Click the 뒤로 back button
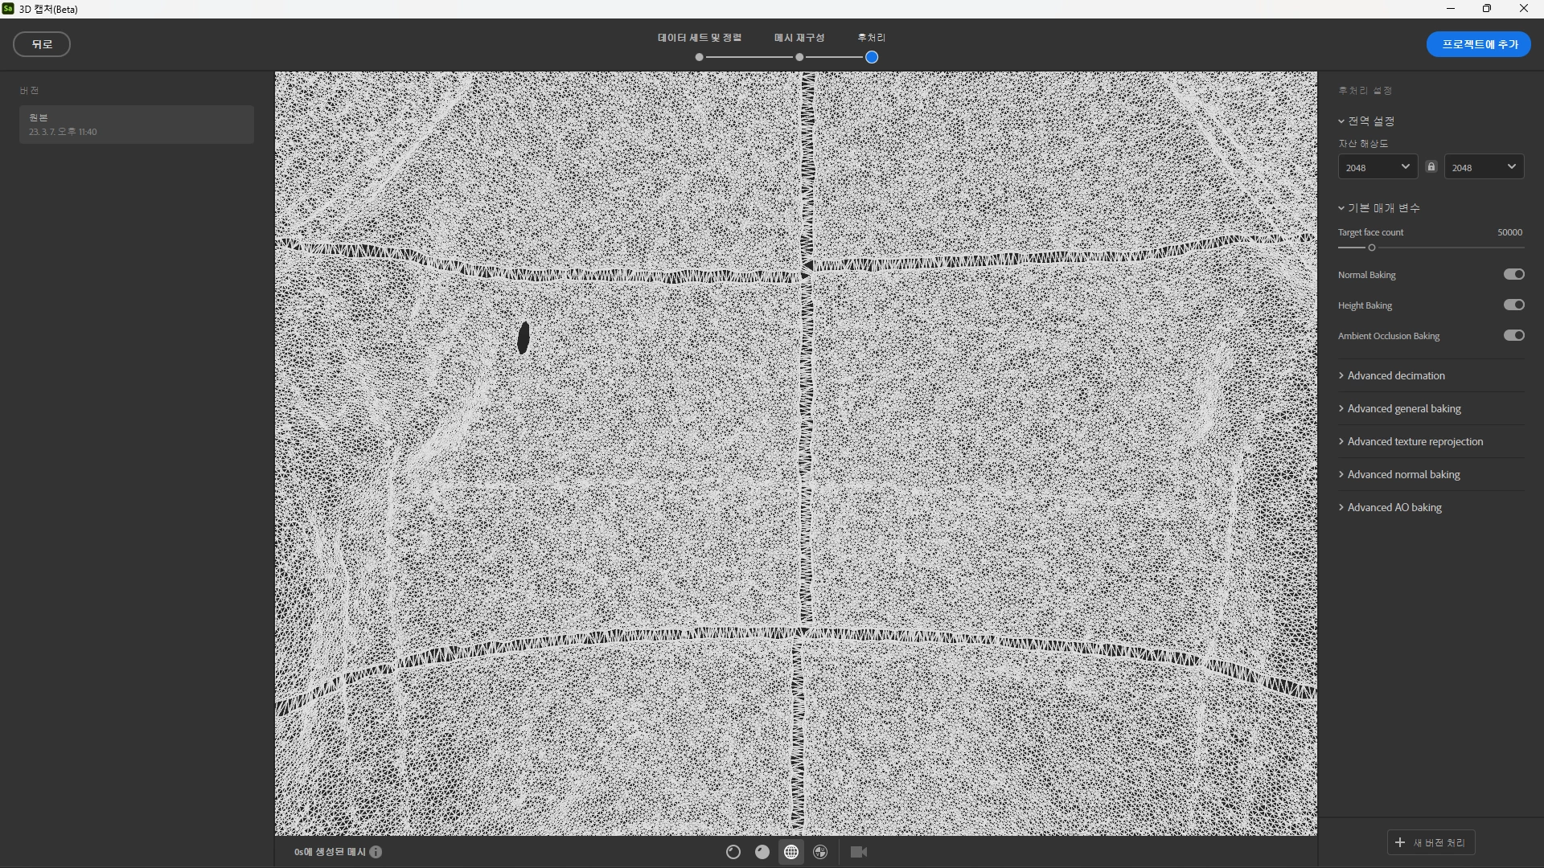 (x=42, y=44)
